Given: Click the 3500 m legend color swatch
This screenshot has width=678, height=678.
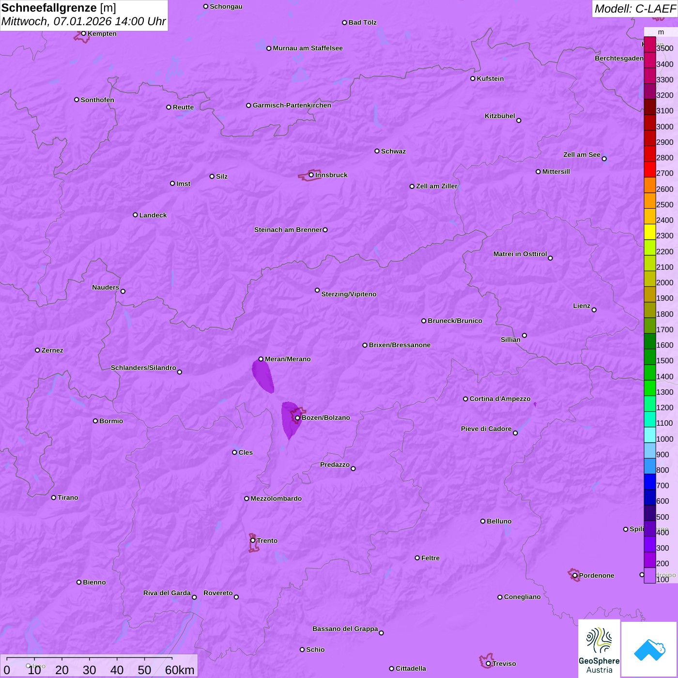Looking at the screenshot, I should tap(649, 45).
